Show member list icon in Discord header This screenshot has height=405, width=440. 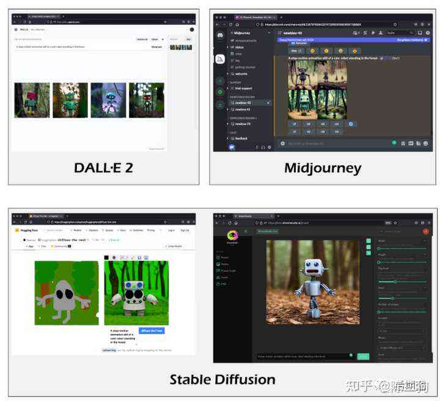[381, 33]
